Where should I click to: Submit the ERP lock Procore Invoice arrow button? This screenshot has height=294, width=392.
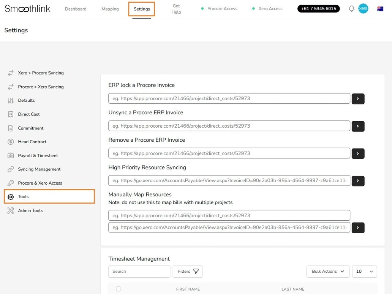[x=357, y=99]
